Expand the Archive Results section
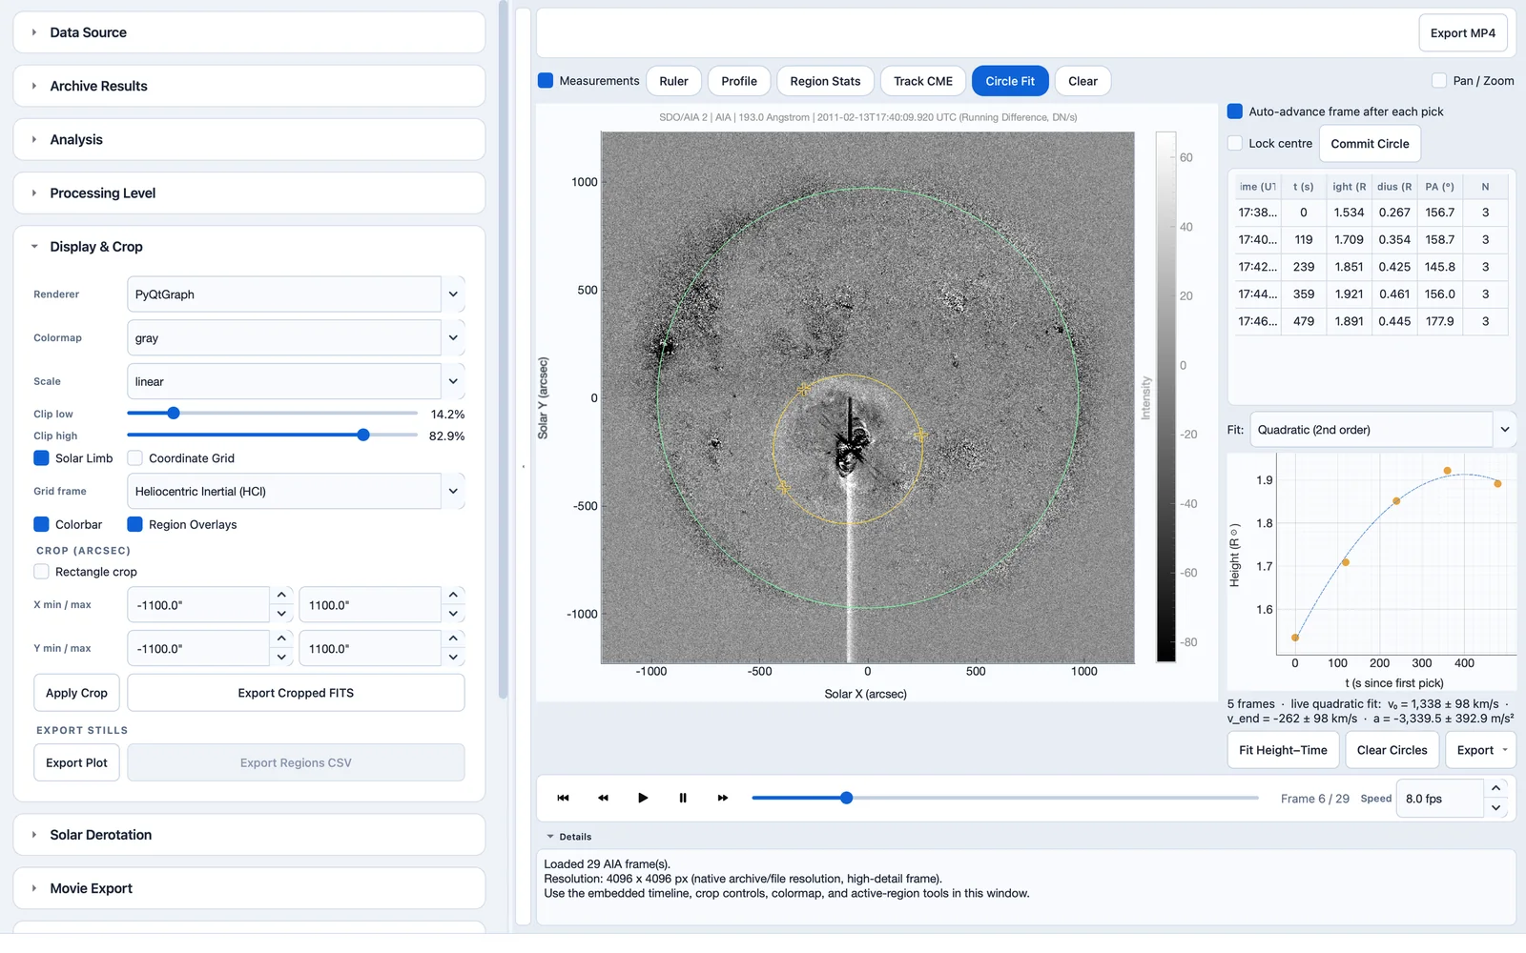This screenshot has height=953, width=1526. 249,86
